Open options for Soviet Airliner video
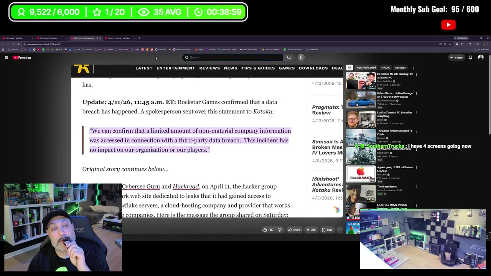This screenshot has width=491, height=276. click(x=416, y=131)
